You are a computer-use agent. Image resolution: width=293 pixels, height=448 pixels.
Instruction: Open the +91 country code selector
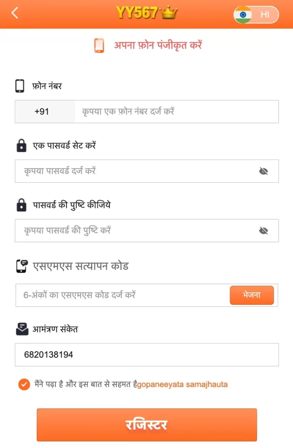(44, 112)
